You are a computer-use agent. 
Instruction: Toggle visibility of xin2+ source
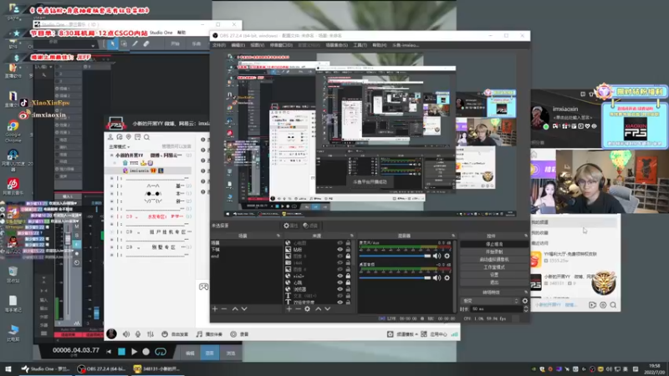(340, 276)
